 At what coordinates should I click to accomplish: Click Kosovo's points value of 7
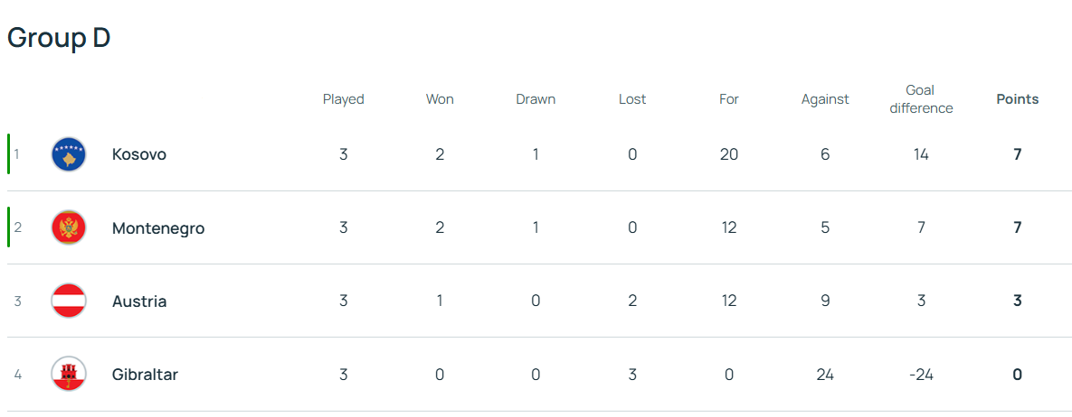(1018, 154)
